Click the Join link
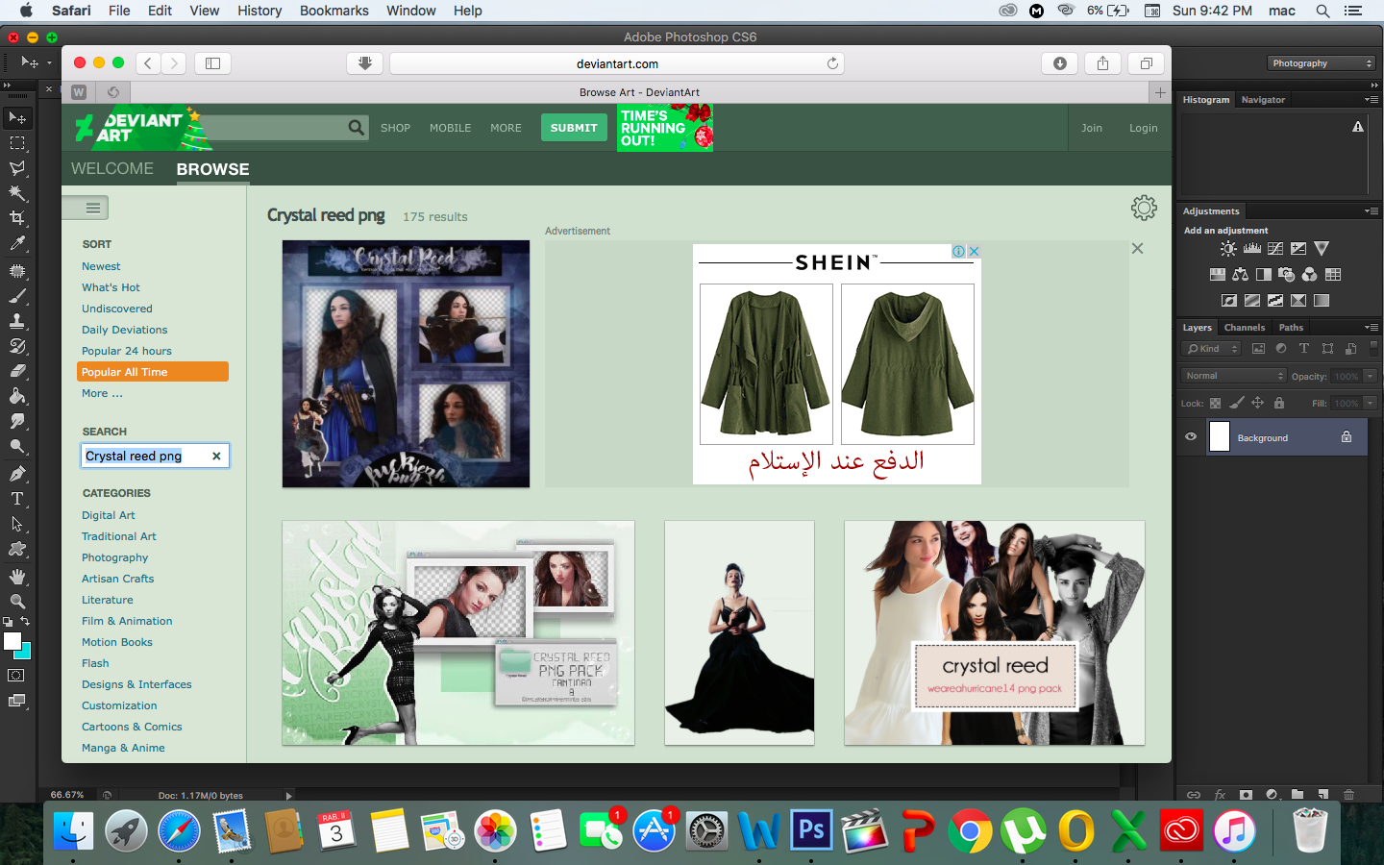1384x865 pixels. [x=1092, y=128]
